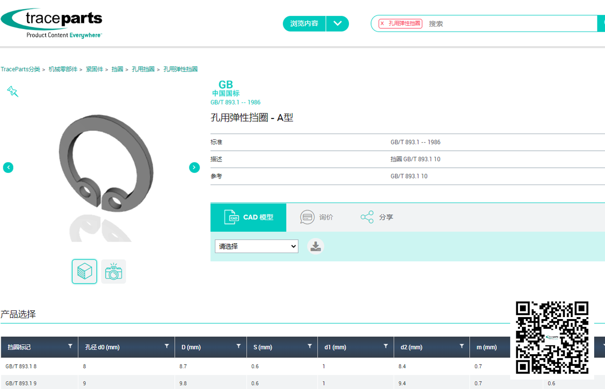Open the 请选择 CAD format dropdown
The width and height of the screenshot is (605, 389).
(x=256, y=246)
